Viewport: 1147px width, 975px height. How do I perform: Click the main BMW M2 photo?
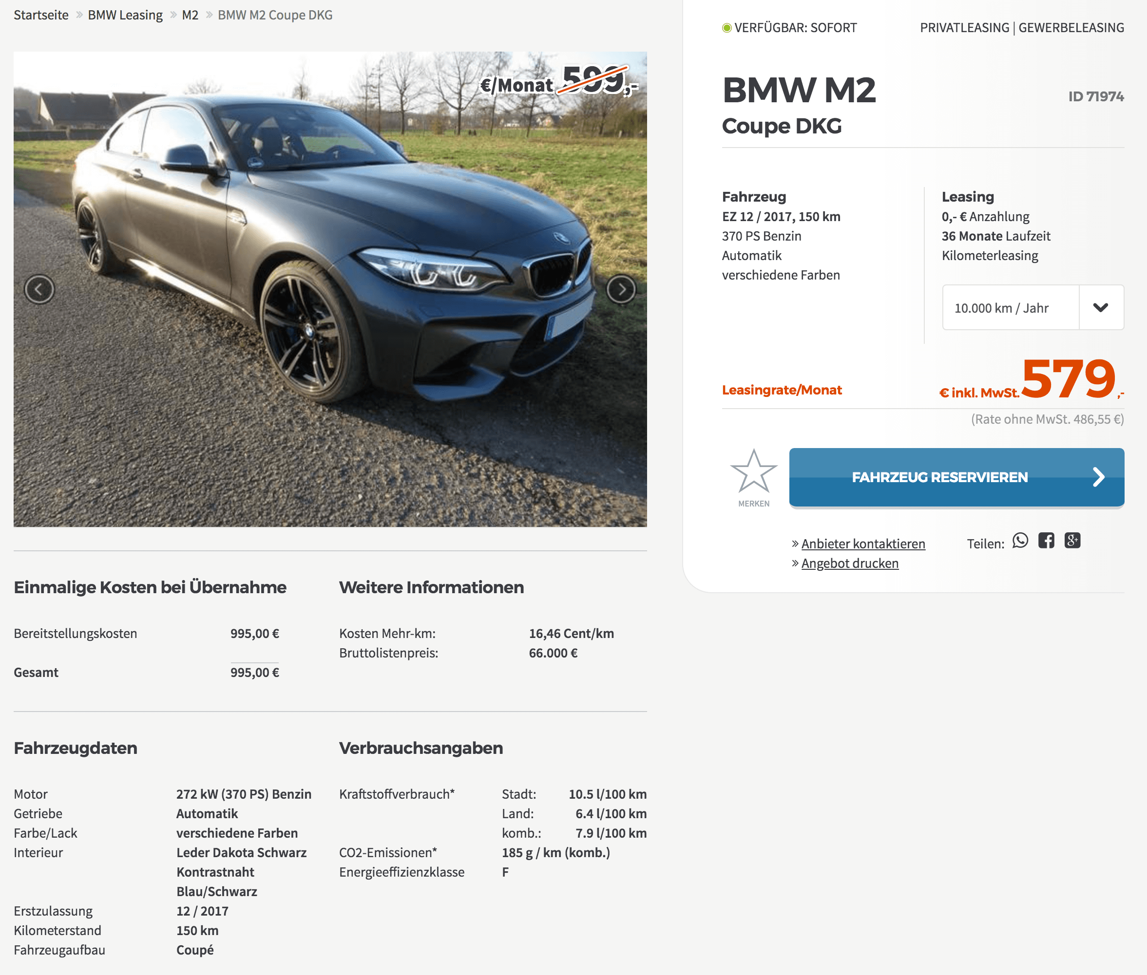(x=330, y=289)
